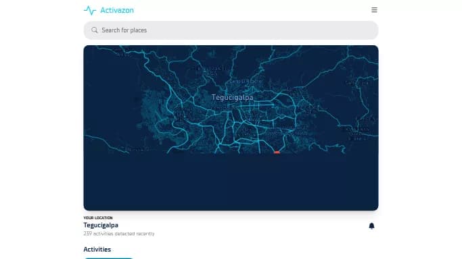
Task: Open the Activazon home link text
Action: [x=117, y=10]
